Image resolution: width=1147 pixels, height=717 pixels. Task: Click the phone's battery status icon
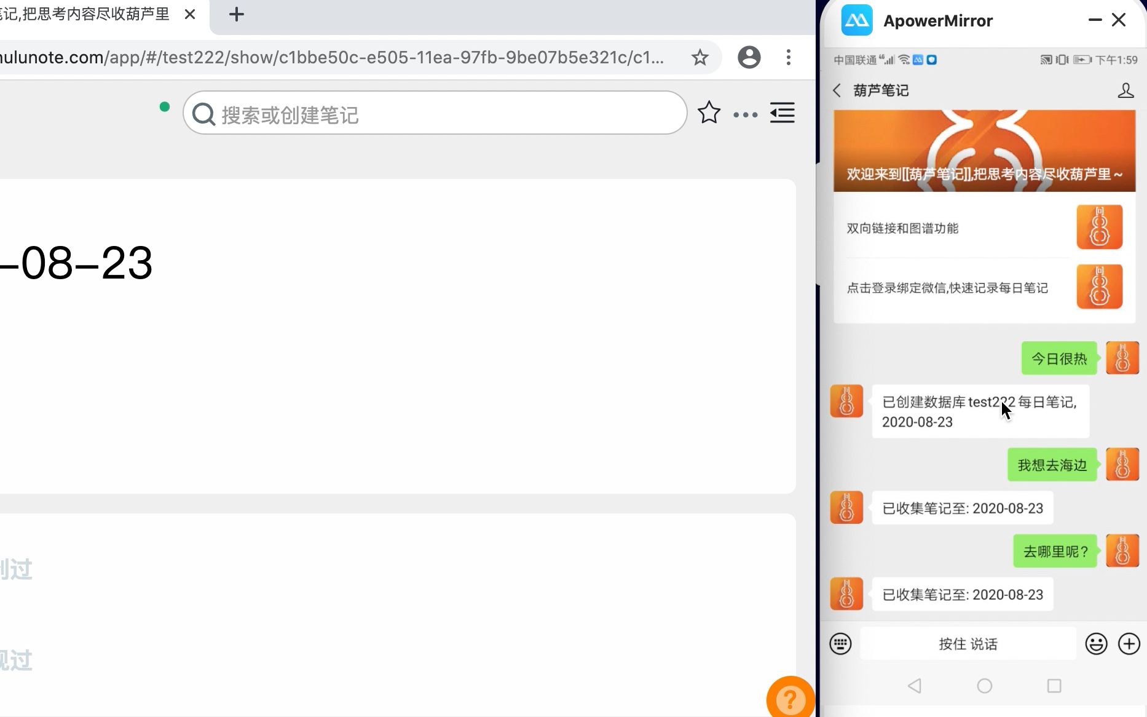tap(1082, 60)
